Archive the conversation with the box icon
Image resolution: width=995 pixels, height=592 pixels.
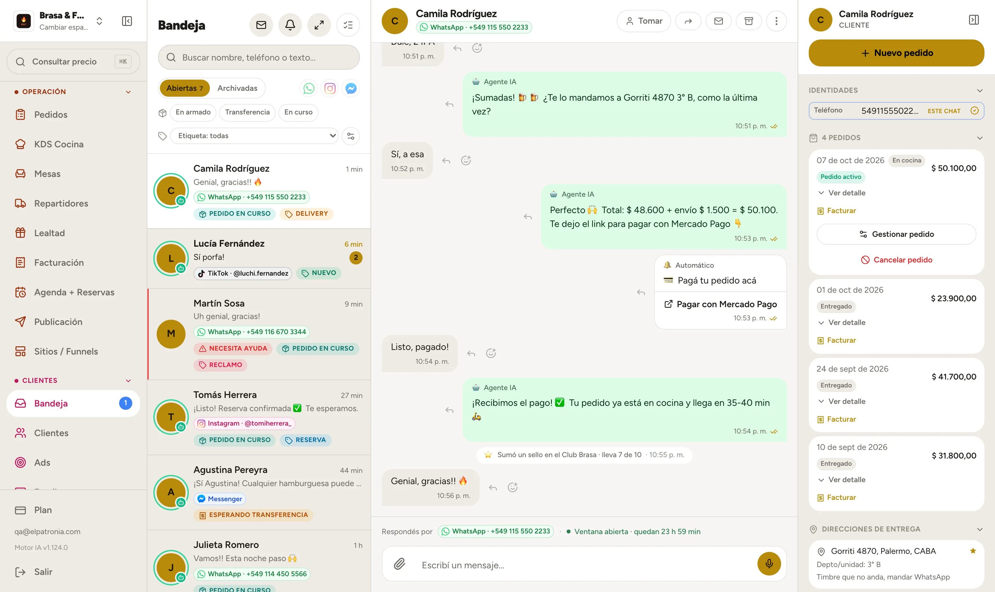(x=749, y=21)
